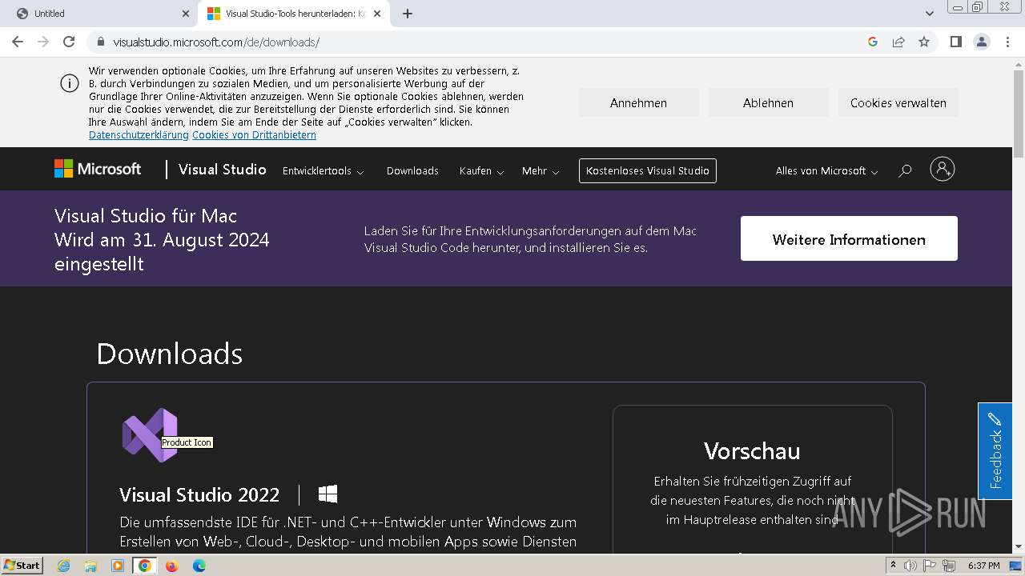The width and height of the screenshot is (1025, 576).
Task: Click the Windows logo next to Visual Studio 2022
Action: click(328, 494)
